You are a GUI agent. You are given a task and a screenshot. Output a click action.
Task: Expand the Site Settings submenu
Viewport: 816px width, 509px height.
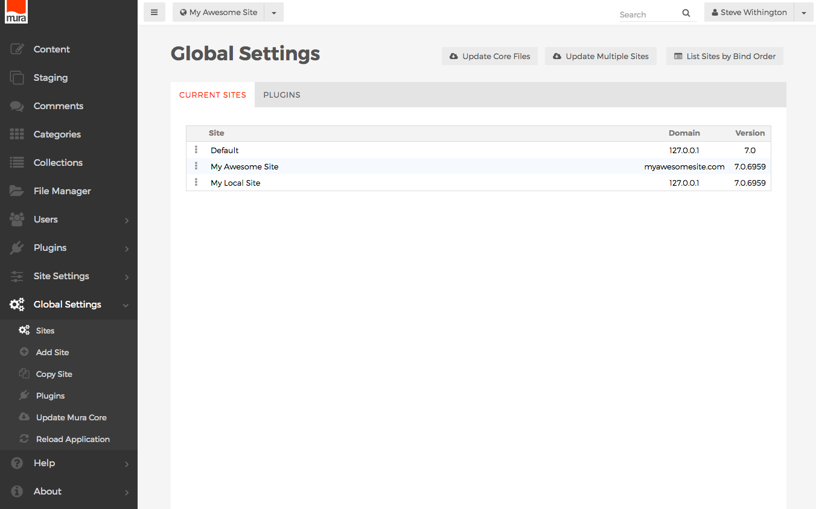(127, 277)
